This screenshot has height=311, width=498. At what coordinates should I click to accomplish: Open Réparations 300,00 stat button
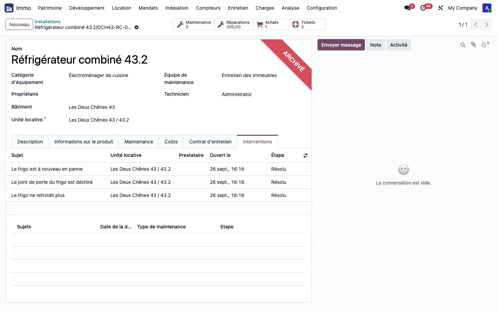234,25
